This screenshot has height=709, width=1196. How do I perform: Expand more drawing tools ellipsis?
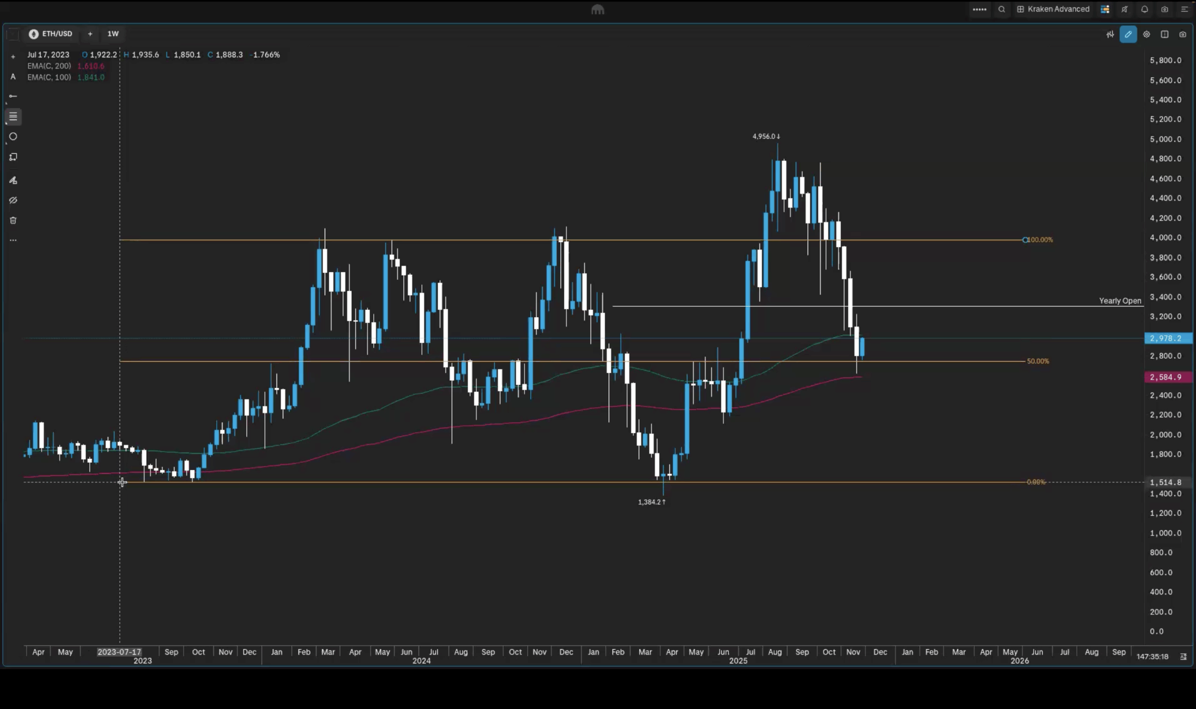click(x=13, y=241)
